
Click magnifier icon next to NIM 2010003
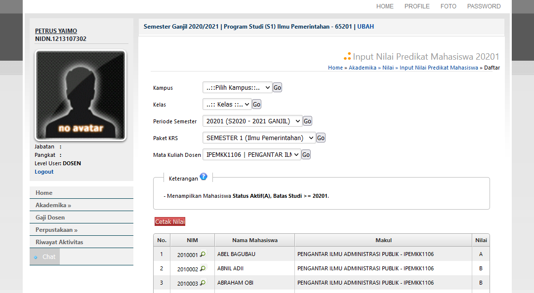[x=203, y=283]
